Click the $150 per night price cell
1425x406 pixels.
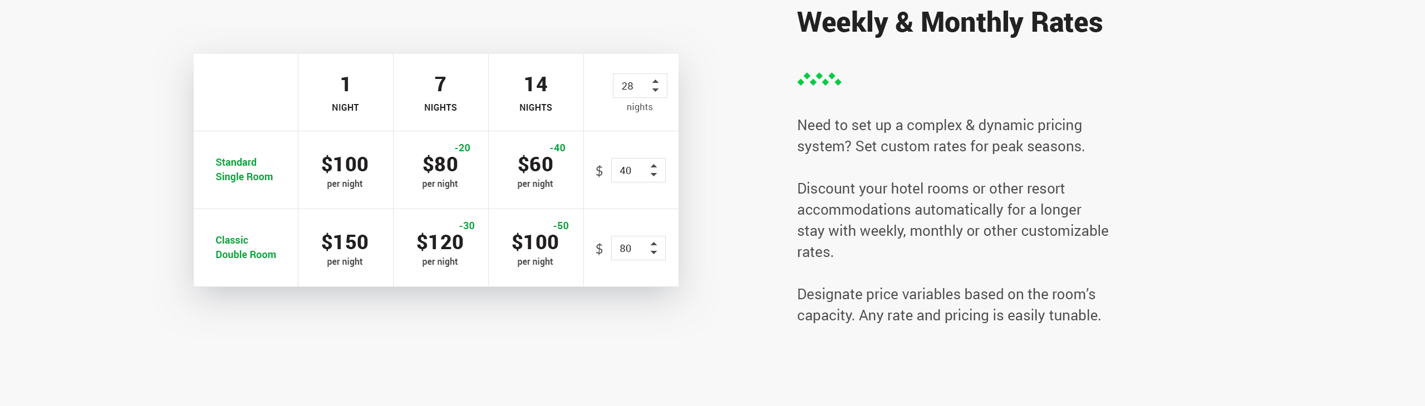pyautogui.click(x=346, y=248)
